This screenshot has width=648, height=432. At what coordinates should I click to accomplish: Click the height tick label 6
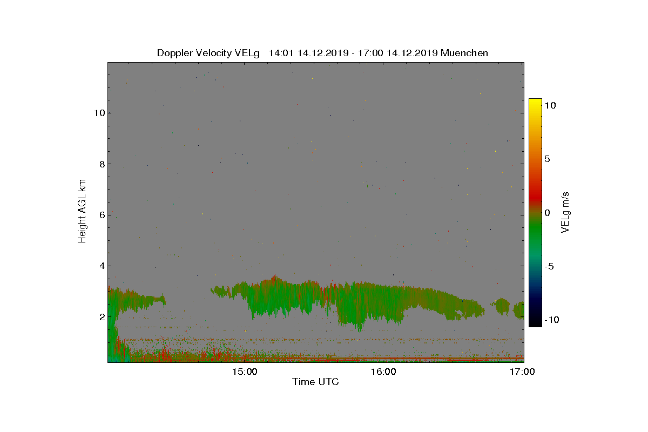[x=101, y=215]
